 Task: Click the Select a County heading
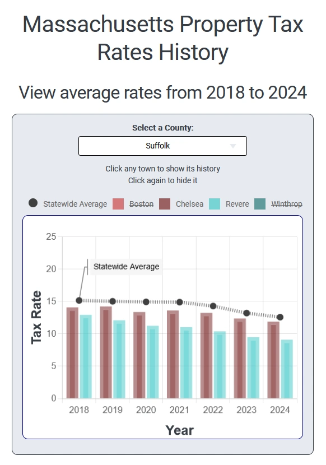pyautogui.click(x=162, y=128)
